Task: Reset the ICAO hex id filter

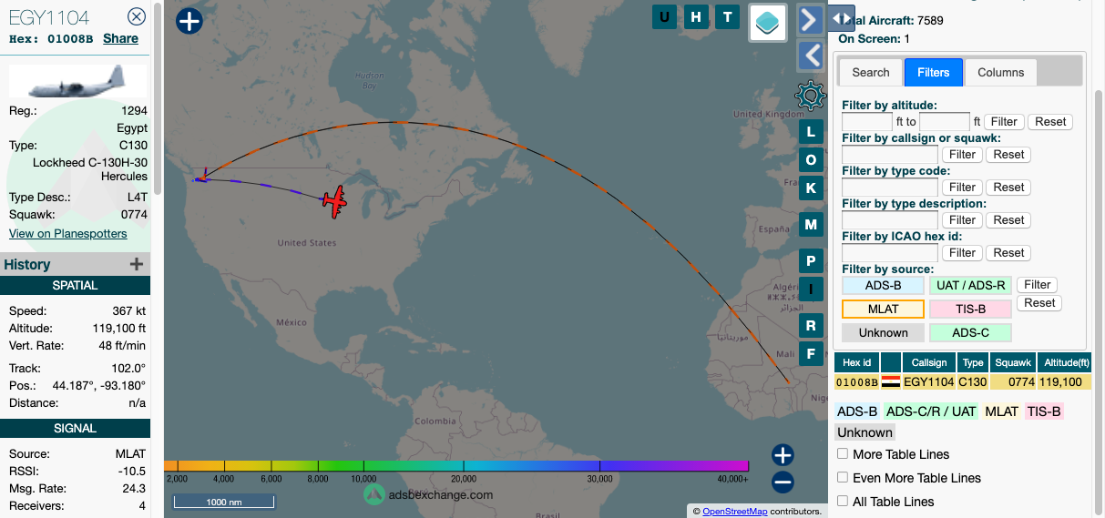Action: tap(1009, 252)
